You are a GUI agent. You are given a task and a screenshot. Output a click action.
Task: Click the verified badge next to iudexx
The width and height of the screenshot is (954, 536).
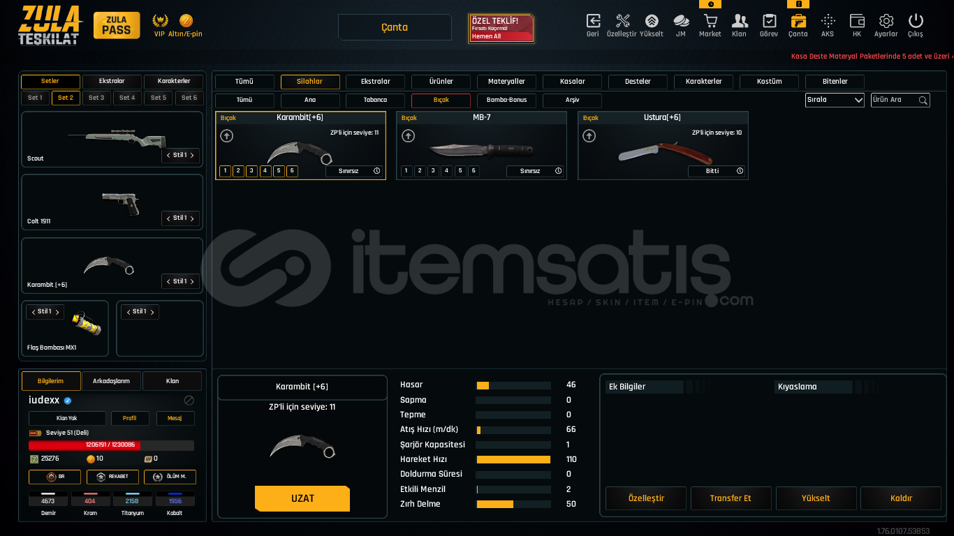click(x=68, y=401)
